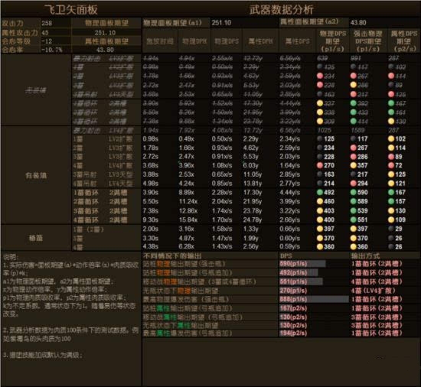Click the 有装填 section label
The width and height of the screenshot is (421, 387).
(36, 175)
